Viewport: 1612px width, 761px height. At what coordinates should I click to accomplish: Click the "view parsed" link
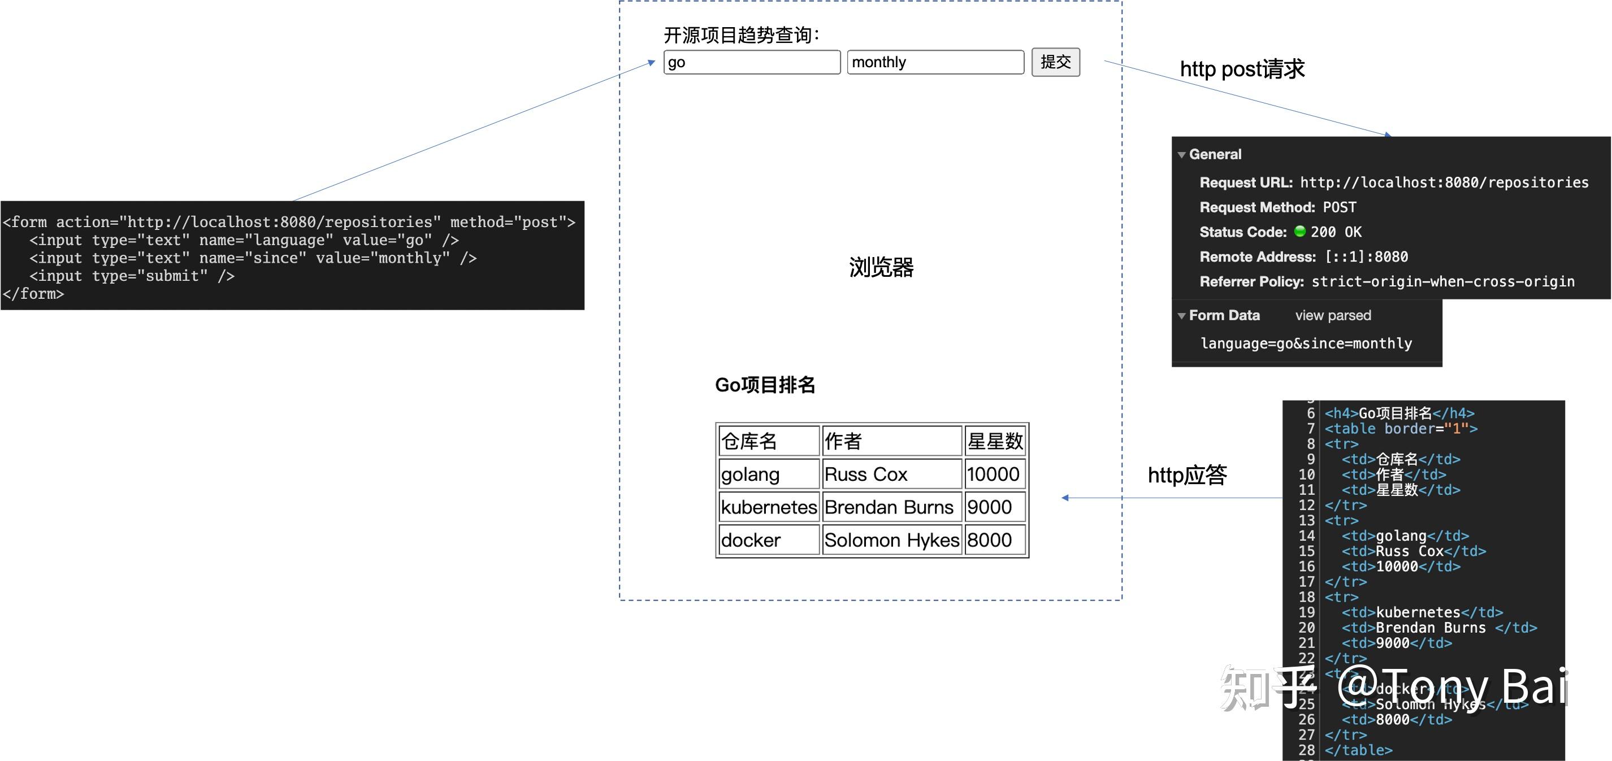point(1333,315)
